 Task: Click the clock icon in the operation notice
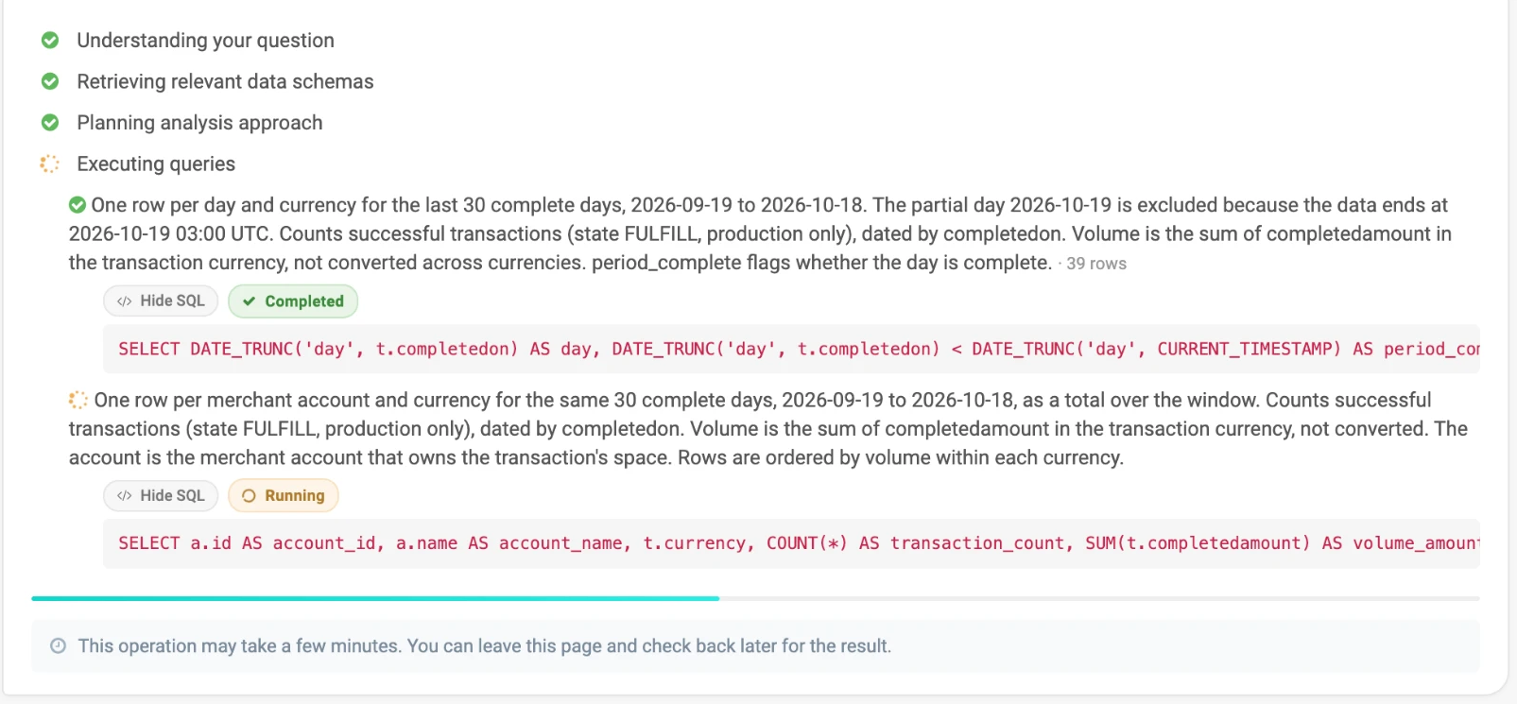(59, 645)
